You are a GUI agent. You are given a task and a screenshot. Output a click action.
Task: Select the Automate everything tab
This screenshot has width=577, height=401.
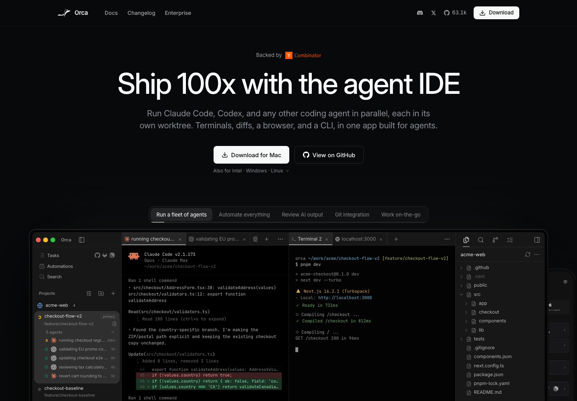point(244,215)
